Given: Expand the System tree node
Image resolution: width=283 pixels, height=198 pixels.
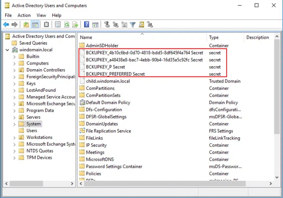Looking at the screenshot, I should click(14, 124).
